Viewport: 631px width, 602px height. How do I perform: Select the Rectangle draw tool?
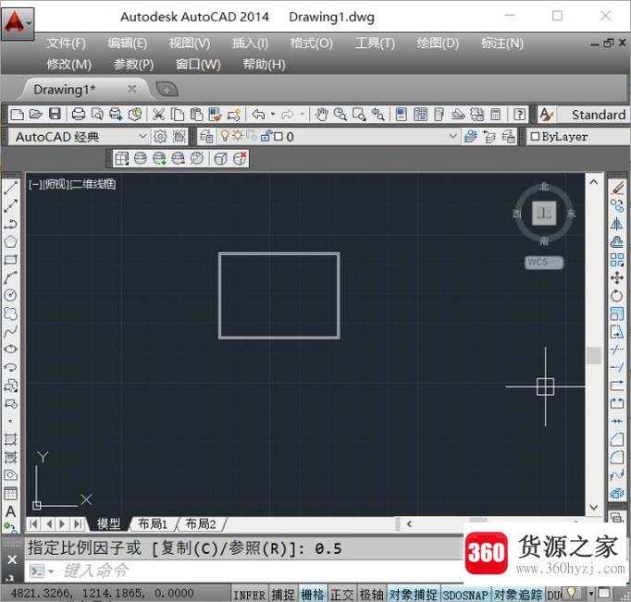click(x=11, y=260)
